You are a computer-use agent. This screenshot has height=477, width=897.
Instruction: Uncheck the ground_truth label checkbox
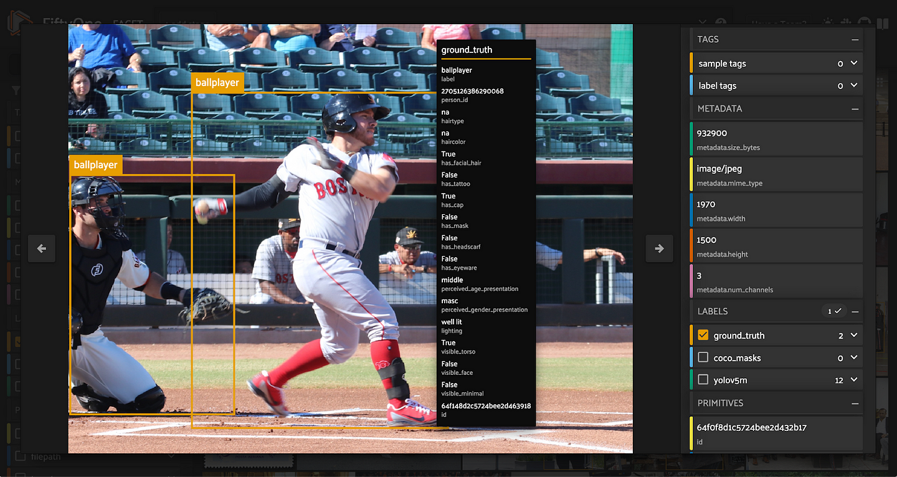703,335
